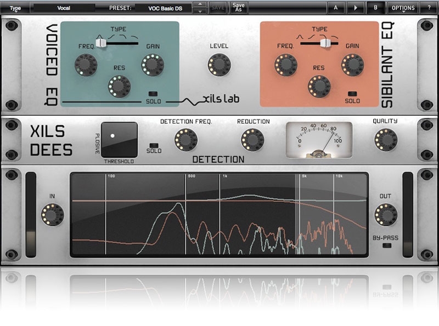Step to the next preset with down arrow

point(200,11)
